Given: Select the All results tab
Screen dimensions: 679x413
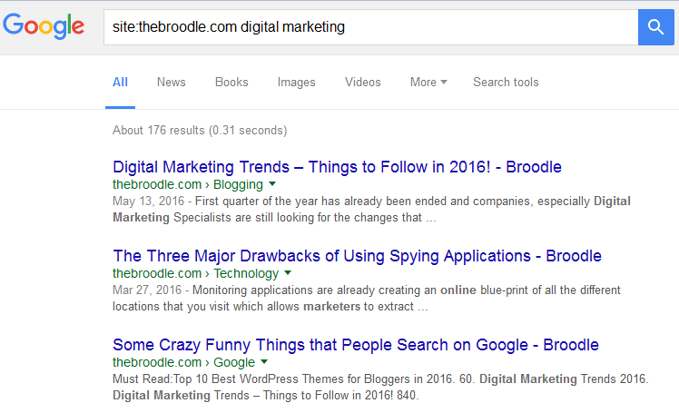Looking at the screenshot, I should point(120,82).
